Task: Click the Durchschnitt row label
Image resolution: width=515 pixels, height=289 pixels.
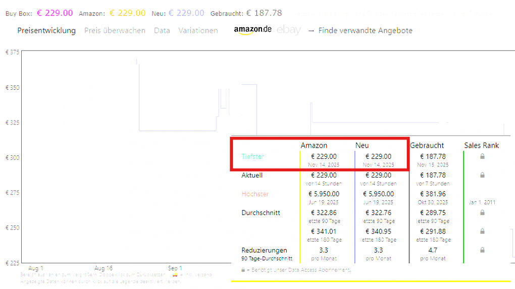Action: point(261,212)
